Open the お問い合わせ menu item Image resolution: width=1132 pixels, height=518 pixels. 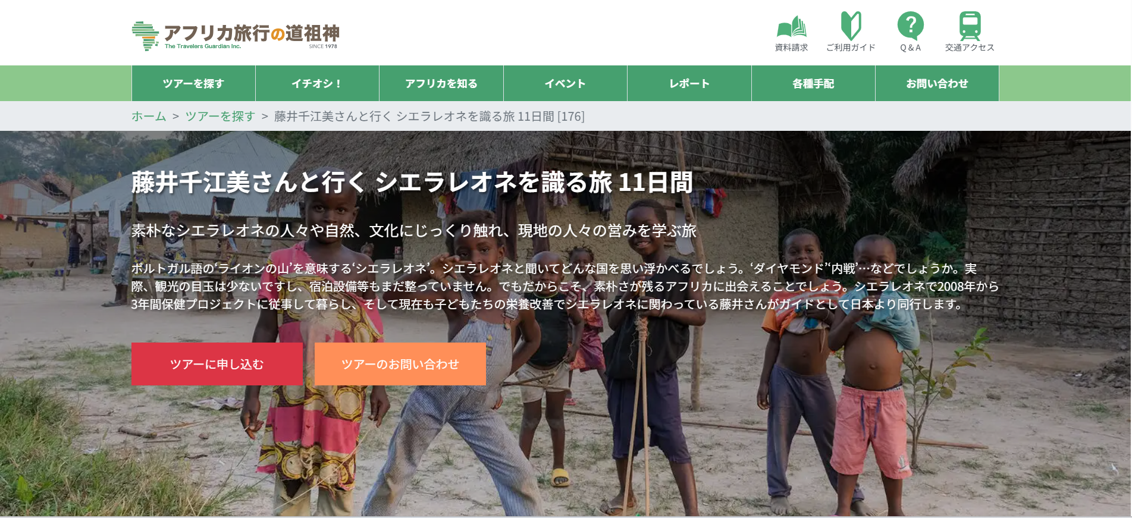(937, 83)
